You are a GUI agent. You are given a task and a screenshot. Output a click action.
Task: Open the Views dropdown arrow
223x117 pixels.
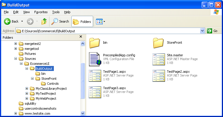(x=104, y=22)
